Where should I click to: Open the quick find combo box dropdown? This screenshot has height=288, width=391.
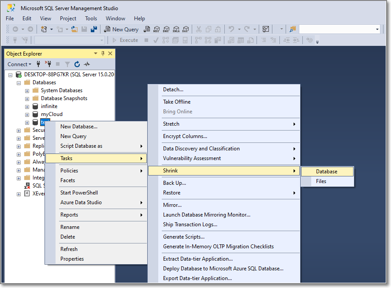(x=377, y=29)
